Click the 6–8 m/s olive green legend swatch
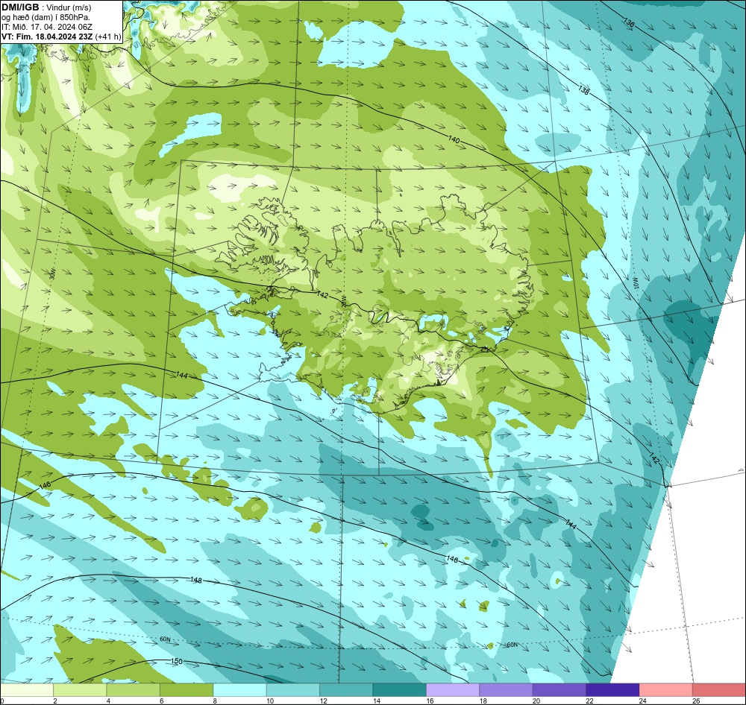 click(186, 689)
